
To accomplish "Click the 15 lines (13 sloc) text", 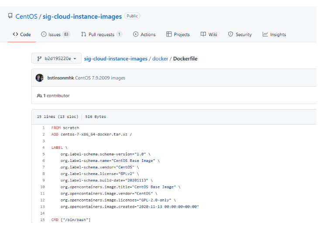I will pyautogui.click(x=58, y=117).
